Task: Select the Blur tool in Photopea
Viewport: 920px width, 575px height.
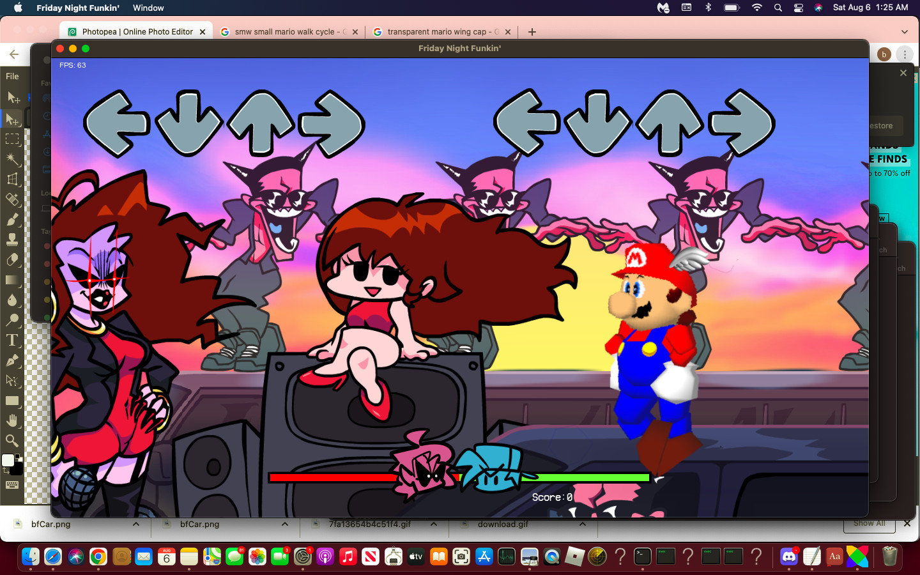Action: pos(13,300)
